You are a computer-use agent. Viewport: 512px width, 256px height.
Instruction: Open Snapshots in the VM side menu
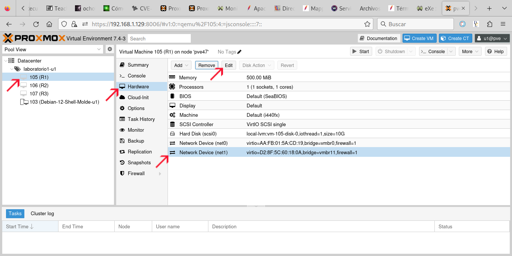coord(141,162)
